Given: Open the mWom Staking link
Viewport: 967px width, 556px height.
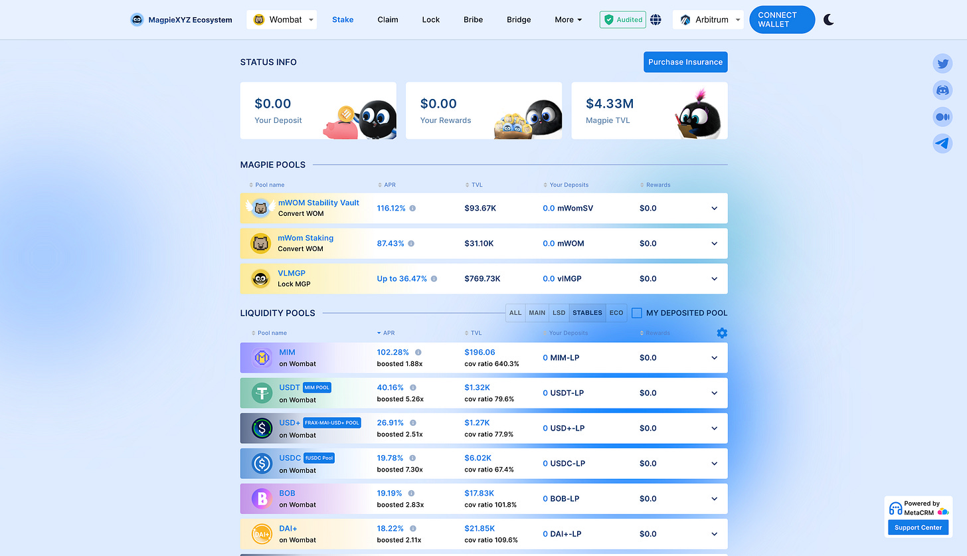Looking at the screenshot, I should click(x=306, y=238).
